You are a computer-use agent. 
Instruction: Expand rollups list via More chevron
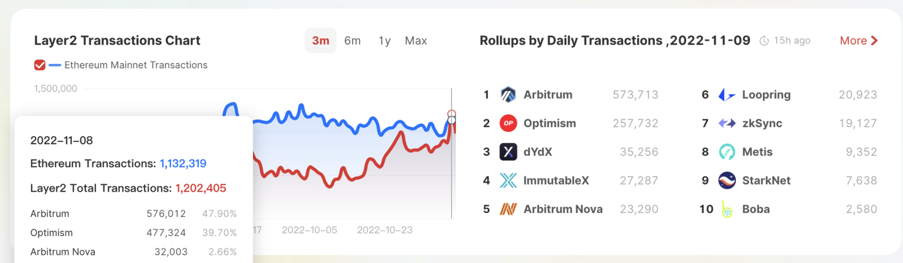pyautogui.click(x=874, y=41)
